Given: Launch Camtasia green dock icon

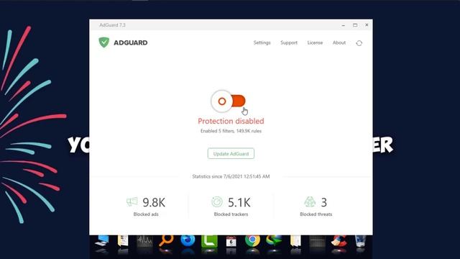Looking at the screenshot, I should 209,241.
